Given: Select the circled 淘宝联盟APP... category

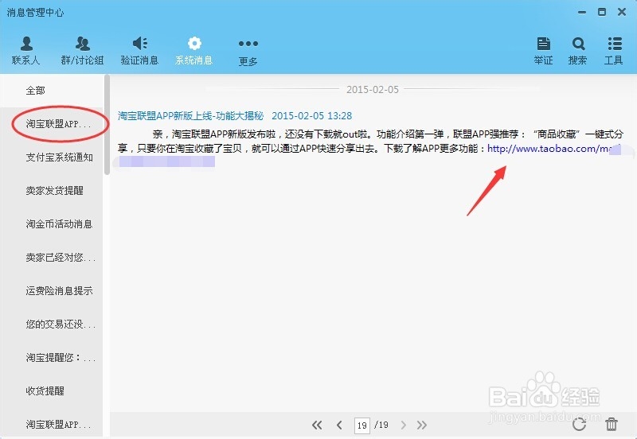Looking at the screenshot, I should 52,124.
